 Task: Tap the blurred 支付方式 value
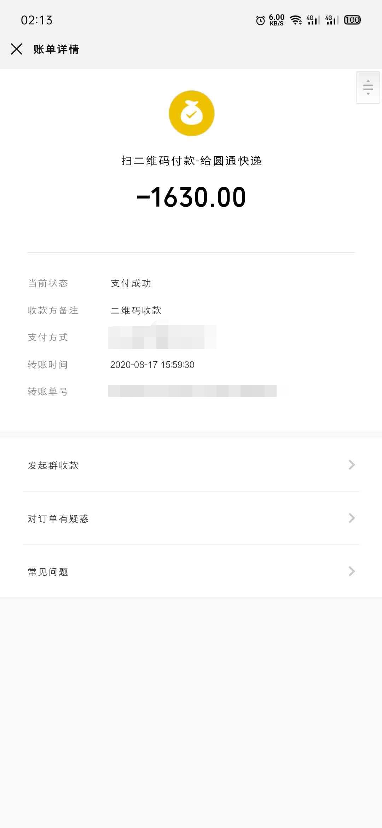pyautogui.click(x=162, y=337)
